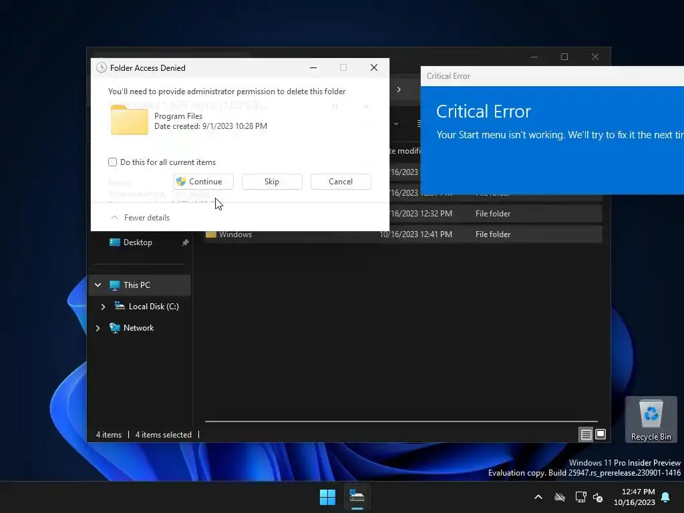684x513 pixels.
Task: Click the File Explorer taskbar icon
Action: tap(357, 497)
